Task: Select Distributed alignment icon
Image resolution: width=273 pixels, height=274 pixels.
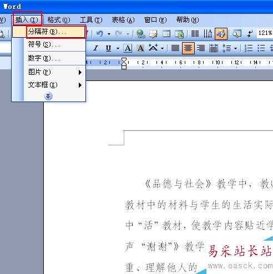Action: pyautogui.click(x=214, y=48)
